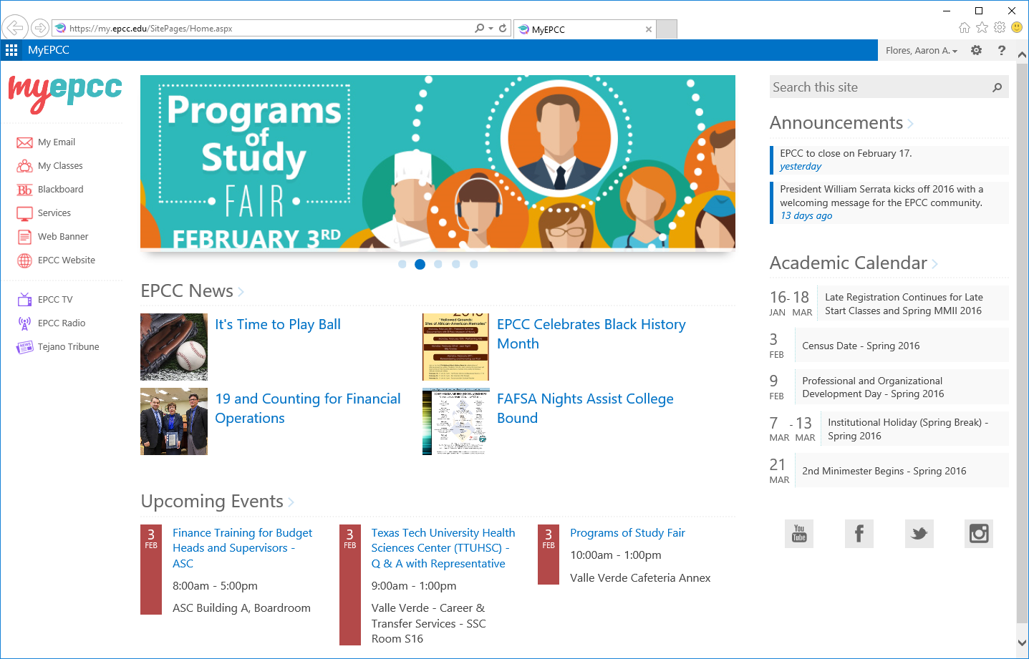
Task: Expand the EPCC News chevron
Action: 241,292
